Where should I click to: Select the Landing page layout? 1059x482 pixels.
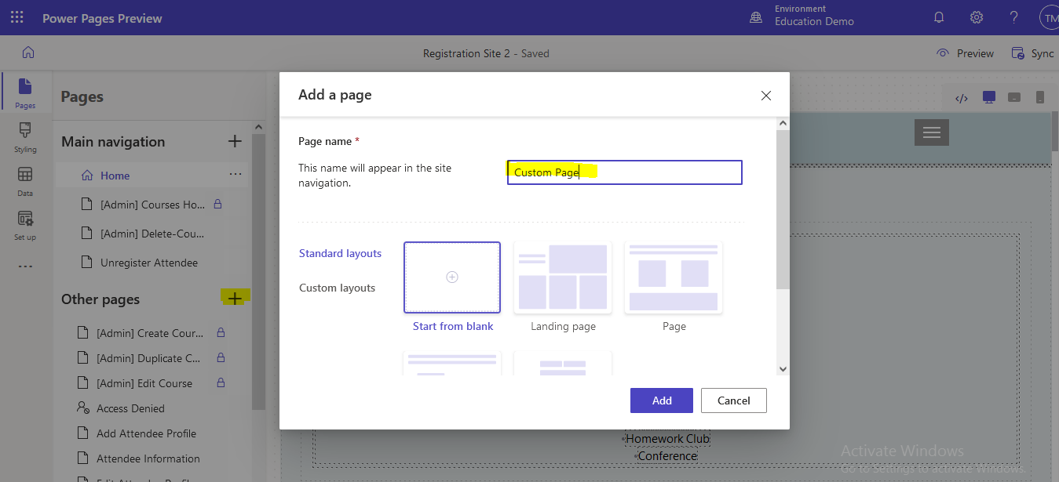click(x=562, y=277)
